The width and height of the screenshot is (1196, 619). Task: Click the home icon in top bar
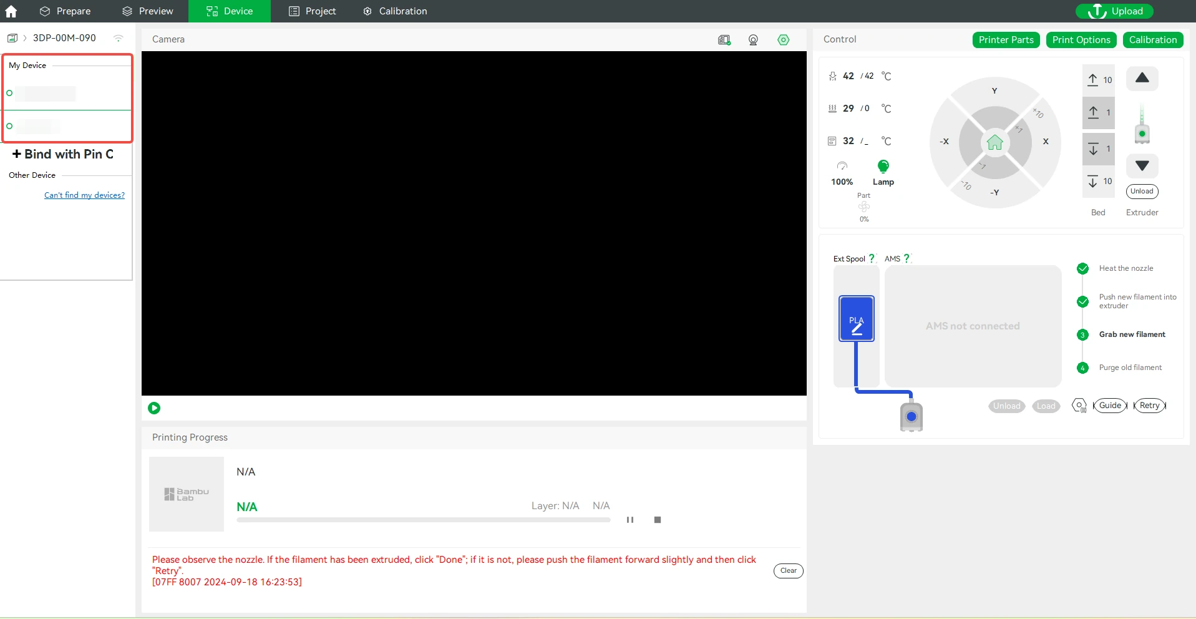(x=11, y=11)
